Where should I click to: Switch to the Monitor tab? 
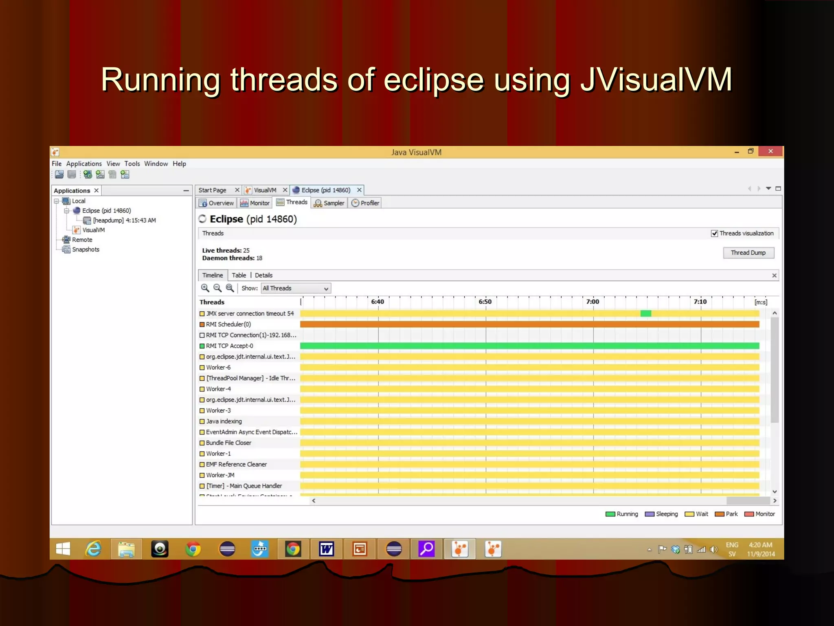click(255, 203)
